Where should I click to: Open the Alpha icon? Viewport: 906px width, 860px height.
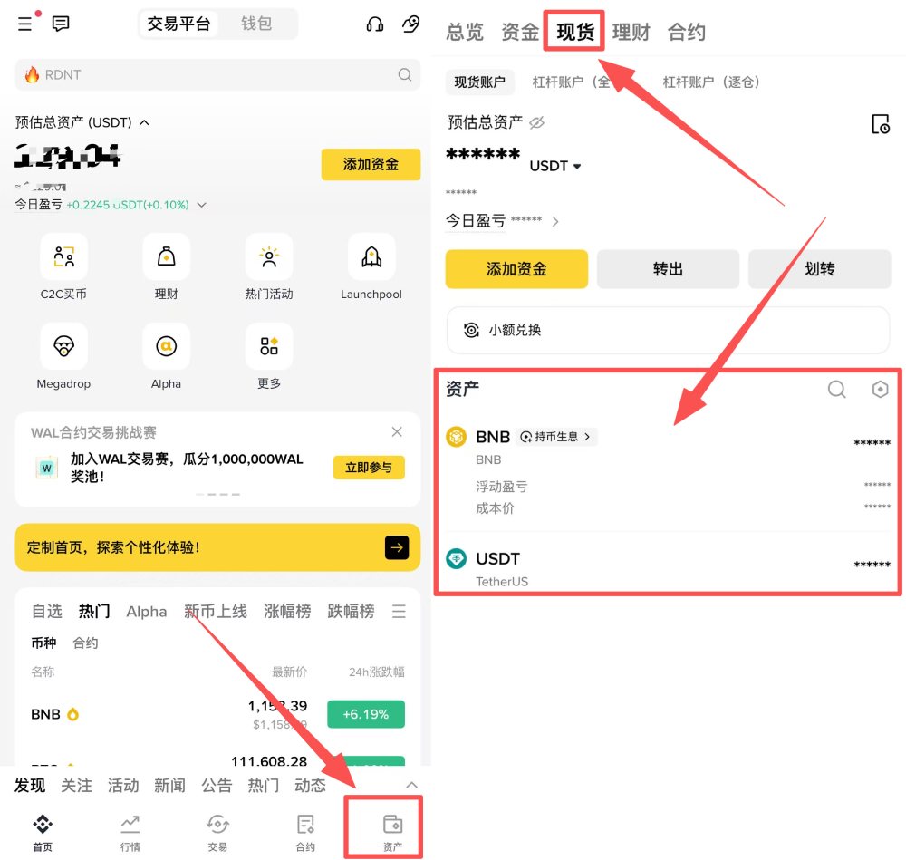(x=167, y=346)
